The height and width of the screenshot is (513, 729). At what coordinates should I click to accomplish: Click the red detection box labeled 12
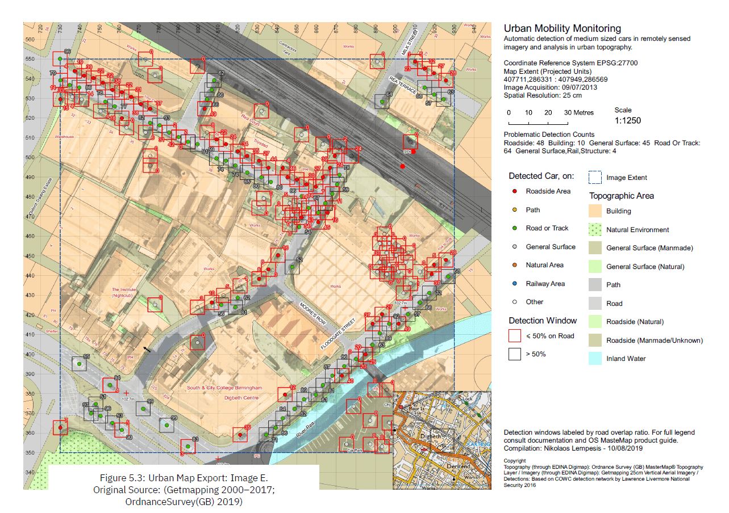285,394
